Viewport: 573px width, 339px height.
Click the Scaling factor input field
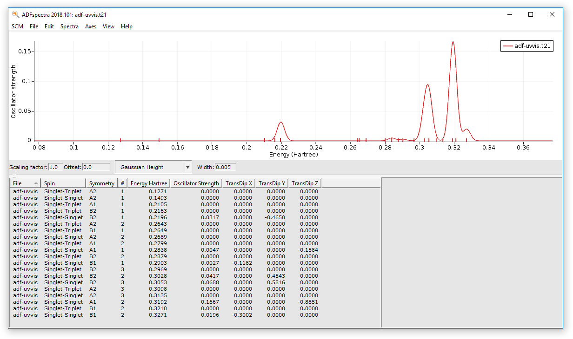point(55,167)
